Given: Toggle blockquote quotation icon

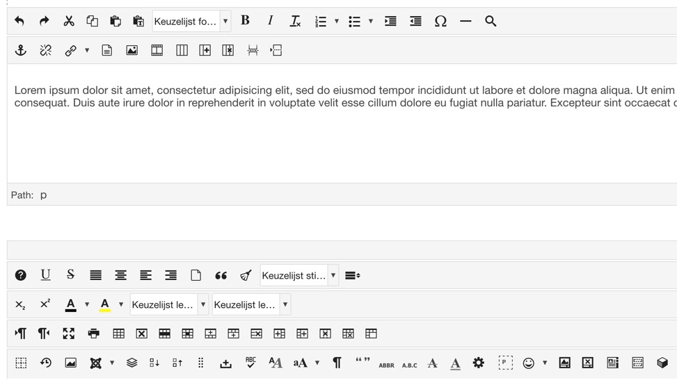Looking at the screenshot, I should pyautogui.click(x=221, y=275).
